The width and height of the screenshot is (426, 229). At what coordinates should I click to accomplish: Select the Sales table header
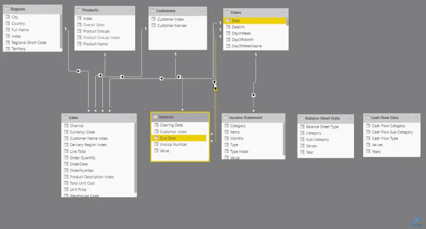pos(99,117)
